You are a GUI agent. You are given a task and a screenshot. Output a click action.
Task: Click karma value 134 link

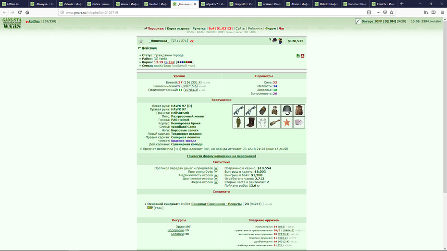(x=171, y=62)
